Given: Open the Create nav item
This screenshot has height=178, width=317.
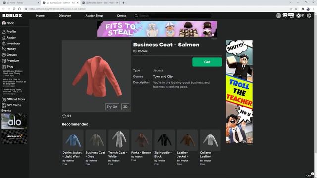Looking at the screenshot, I should 122,15.
